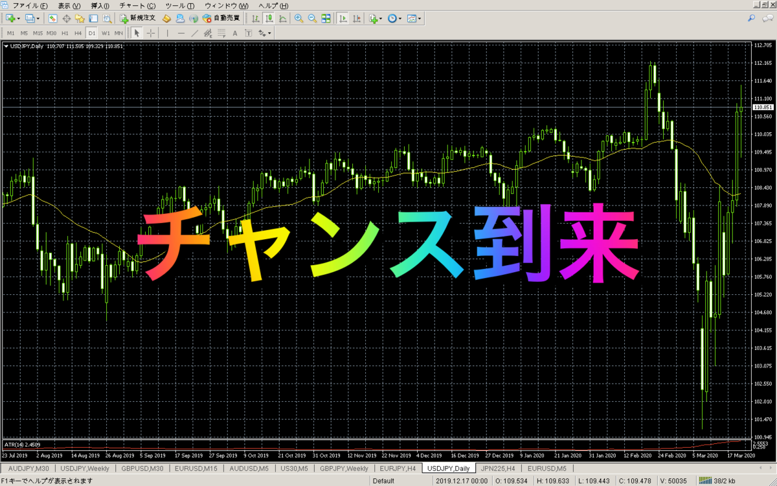Open the 表示(V) menu
Image resolution: width=777 pixels, height=486 pixels.
click(x=69, y=5)
